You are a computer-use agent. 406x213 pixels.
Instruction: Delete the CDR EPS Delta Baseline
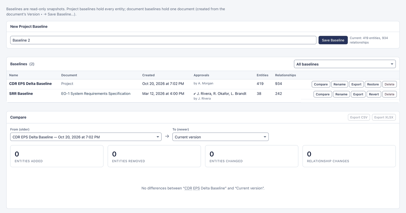pos(390,84)
